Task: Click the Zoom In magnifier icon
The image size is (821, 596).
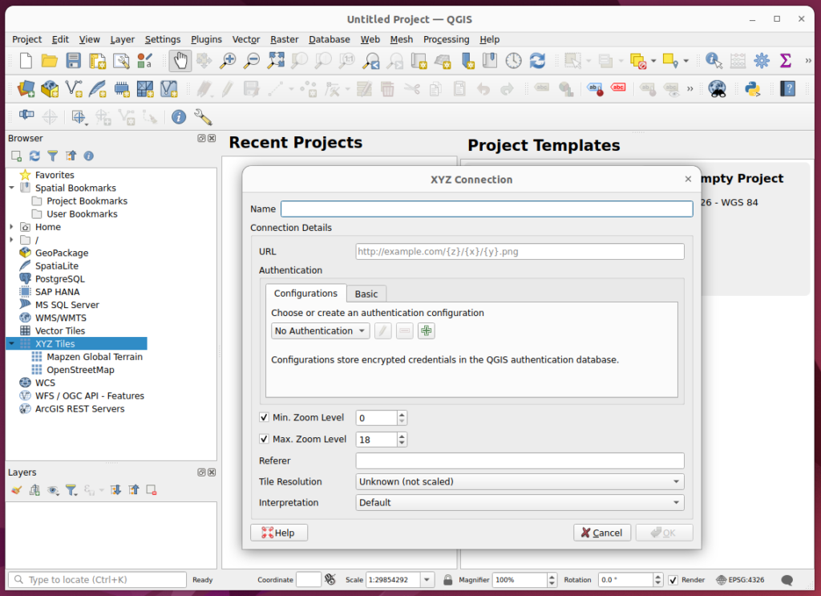Action: (229, 61)
